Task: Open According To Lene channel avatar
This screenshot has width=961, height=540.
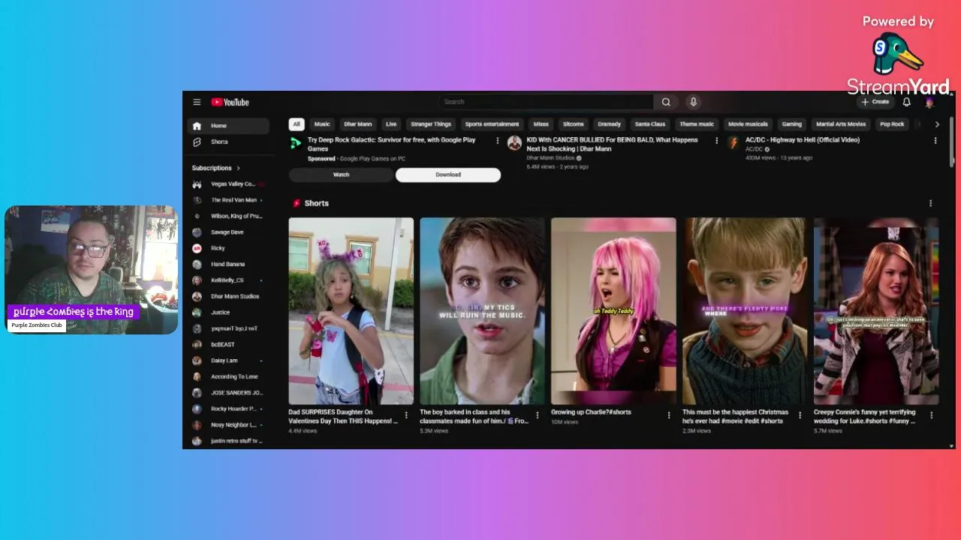Action: click(197, 376)
